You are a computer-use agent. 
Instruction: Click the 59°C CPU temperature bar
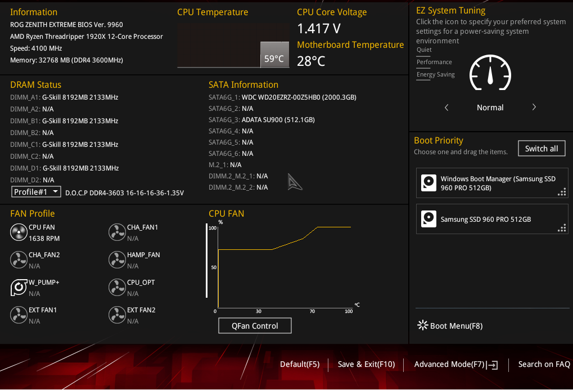[x=274, y=55]
